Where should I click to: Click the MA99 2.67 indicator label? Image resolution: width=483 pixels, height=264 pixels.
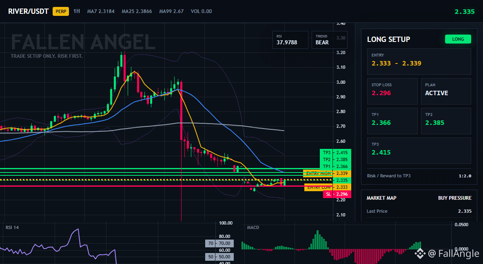171,11
